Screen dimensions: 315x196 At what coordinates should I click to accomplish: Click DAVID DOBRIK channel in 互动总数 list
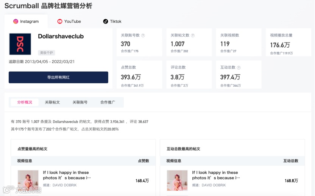coord(214,185)
